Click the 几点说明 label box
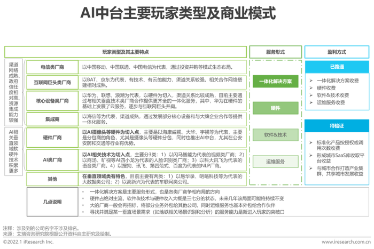The height and width of the screenshot is (249, 374). click(52, 202)
